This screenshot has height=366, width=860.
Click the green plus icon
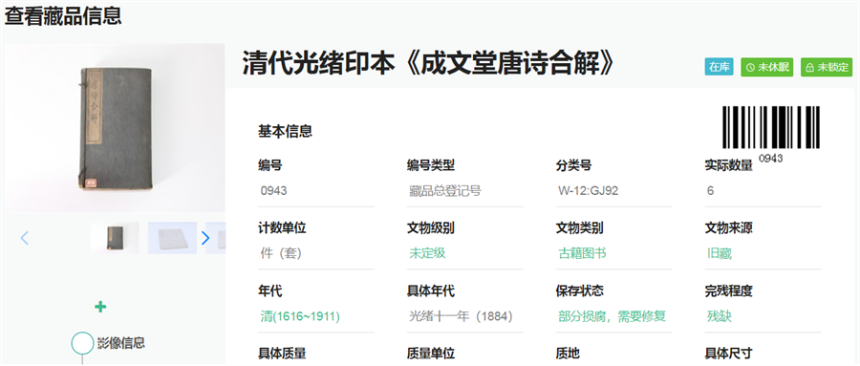coord(100,307)
